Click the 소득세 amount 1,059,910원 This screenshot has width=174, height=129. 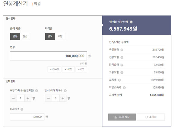[x=157, y=80]
